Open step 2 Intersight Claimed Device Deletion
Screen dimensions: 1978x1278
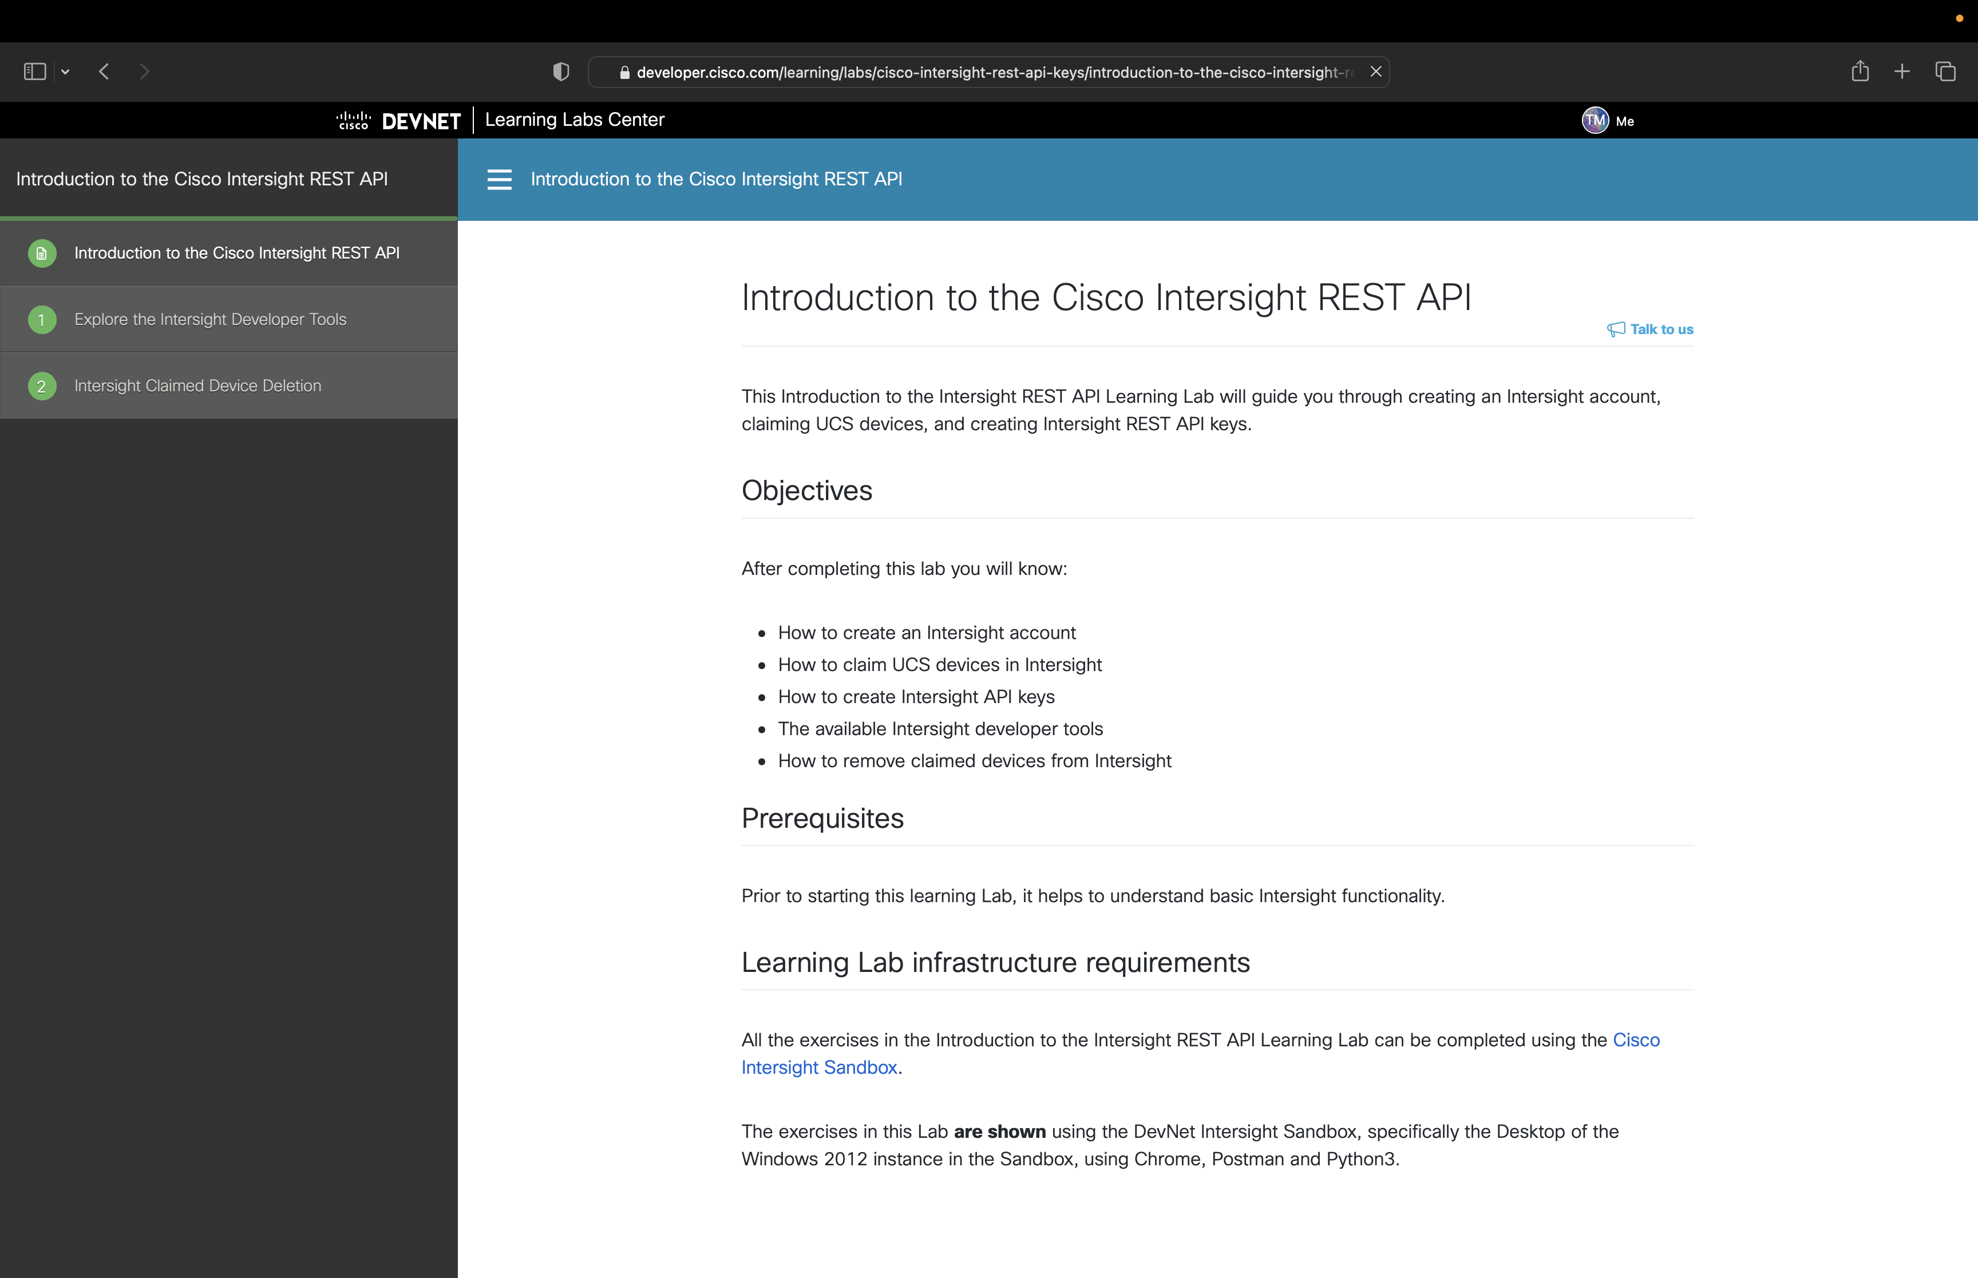(197, 385)
